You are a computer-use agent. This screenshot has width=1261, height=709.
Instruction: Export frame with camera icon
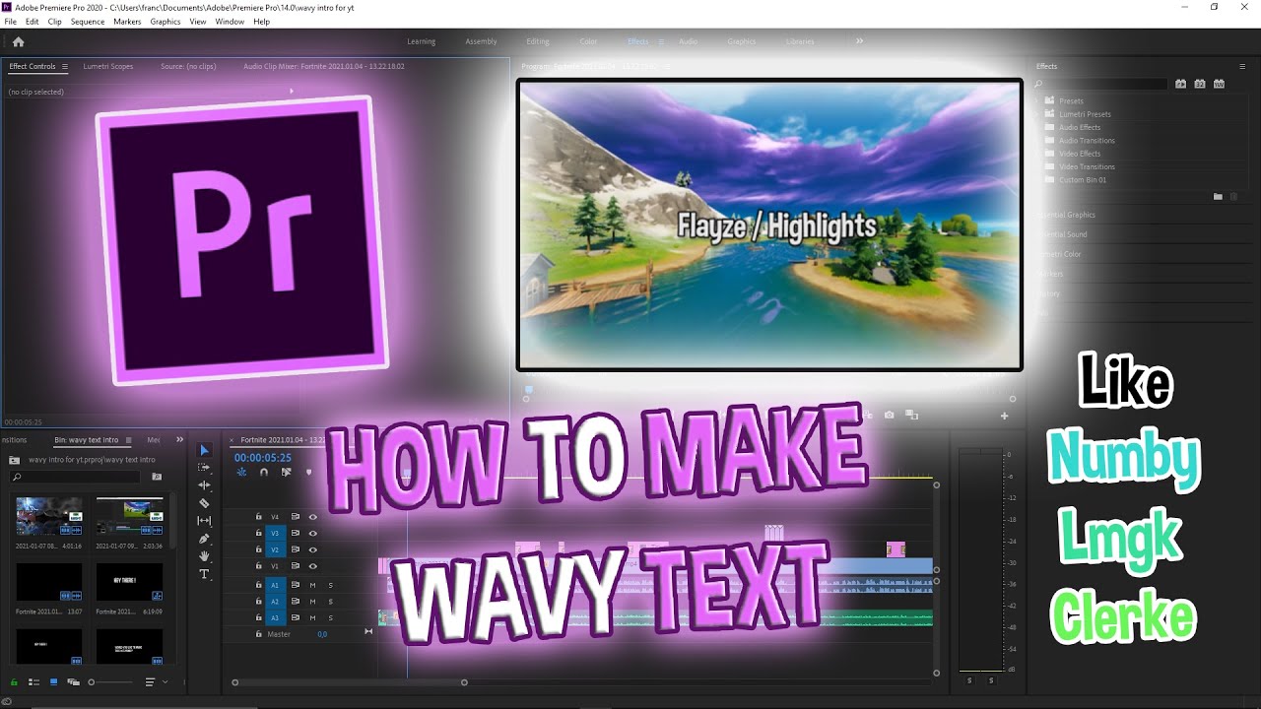[x=890, y=416]
